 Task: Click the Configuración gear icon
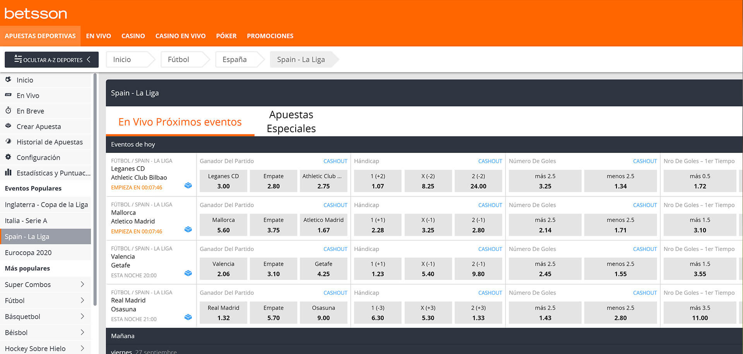pyautogui.click(x=8, y=157)
